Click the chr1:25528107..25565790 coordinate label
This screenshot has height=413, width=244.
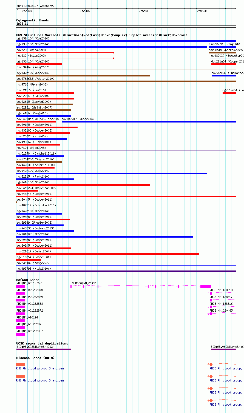click(35, 6)
